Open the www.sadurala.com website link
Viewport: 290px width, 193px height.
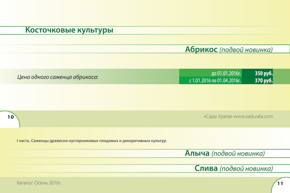click(x=253, y=116)
